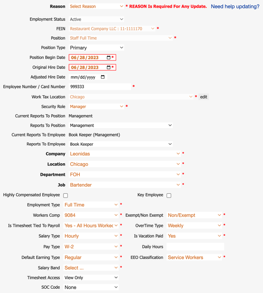Open the Timesheet Access dropdown

(91, 278)
